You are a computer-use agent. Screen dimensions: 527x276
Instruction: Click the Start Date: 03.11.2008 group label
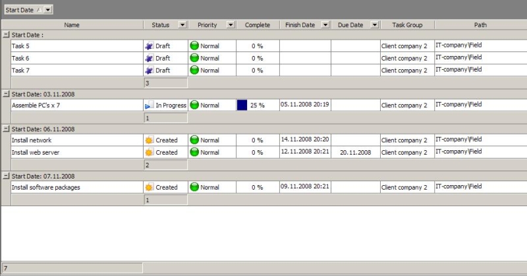tap(43, 94)
